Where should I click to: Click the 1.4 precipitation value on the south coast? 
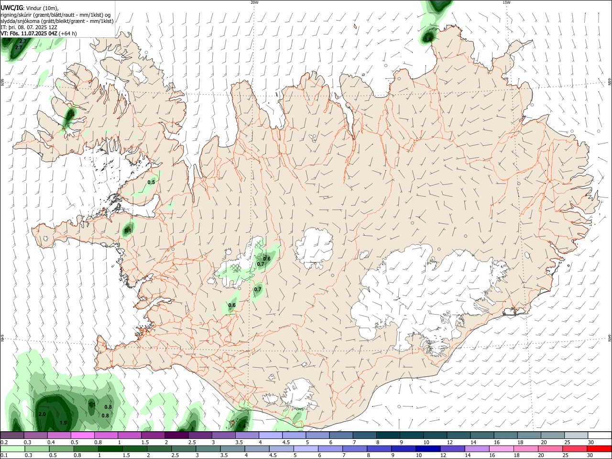point(242,426)
